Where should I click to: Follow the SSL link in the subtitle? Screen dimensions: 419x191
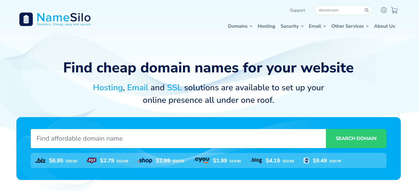click(174, 88)
